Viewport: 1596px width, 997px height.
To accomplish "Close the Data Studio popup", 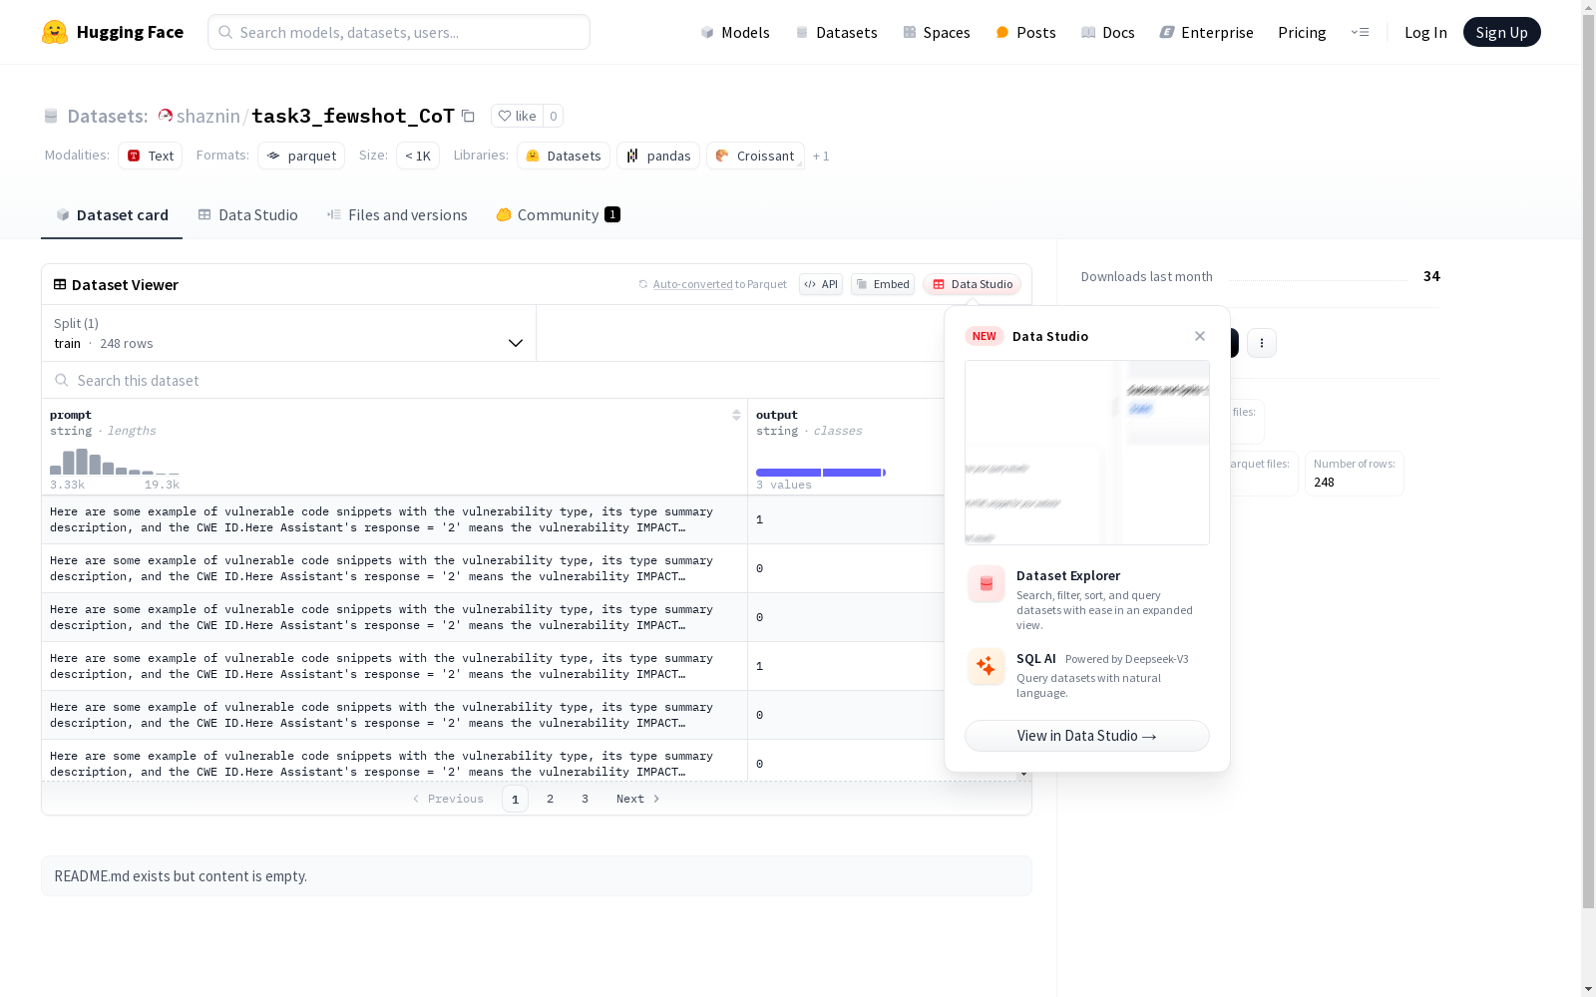I will click(1200, 336).
